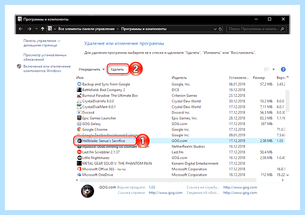
Task: Click the shield icon beside Windows components link
Action: coord(19,66)
